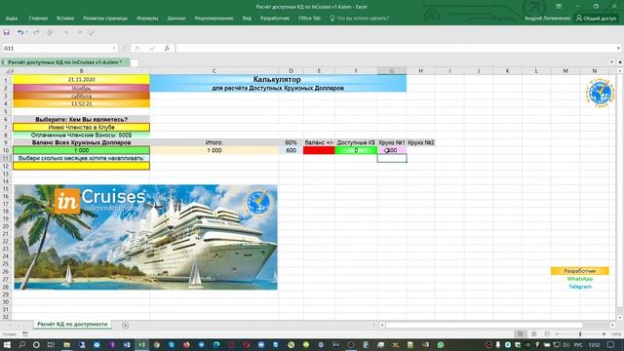Click the orange Разработчик button
Screen dimensions: 624x351
pyautogui.click(x=580, y=271)
